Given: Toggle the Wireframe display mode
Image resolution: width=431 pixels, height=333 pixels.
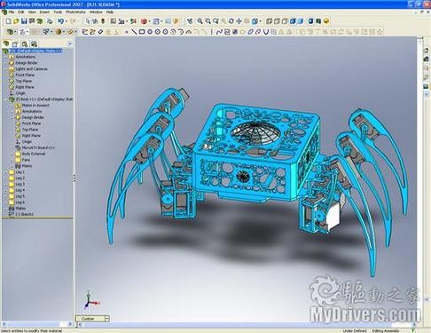Looking at the screenshot, I should (269, 21).
